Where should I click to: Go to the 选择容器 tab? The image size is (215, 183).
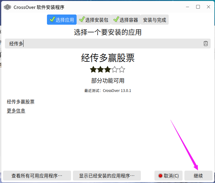point(126,20)
